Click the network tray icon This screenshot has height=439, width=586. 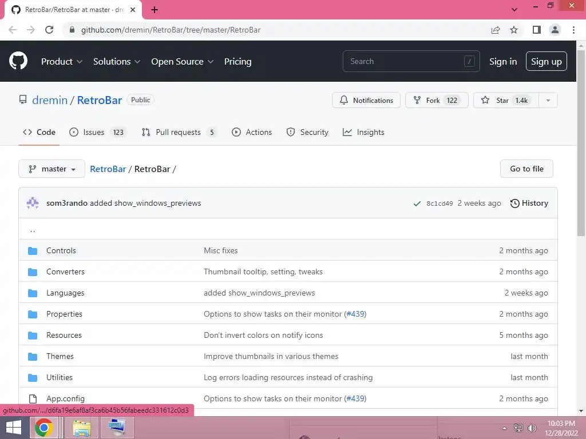click(x=518, y=428)
